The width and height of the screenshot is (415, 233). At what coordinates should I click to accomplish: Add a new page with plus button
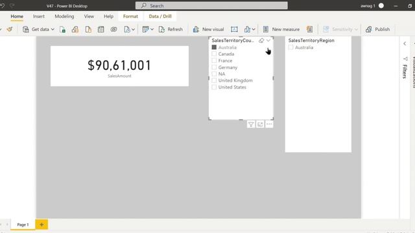(41, 225)
